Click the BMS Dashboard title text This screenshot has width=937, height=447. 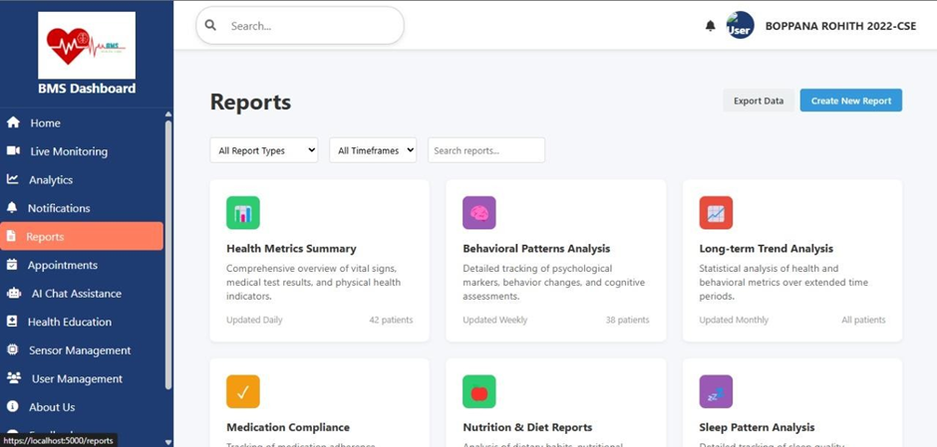click(87, 89)
